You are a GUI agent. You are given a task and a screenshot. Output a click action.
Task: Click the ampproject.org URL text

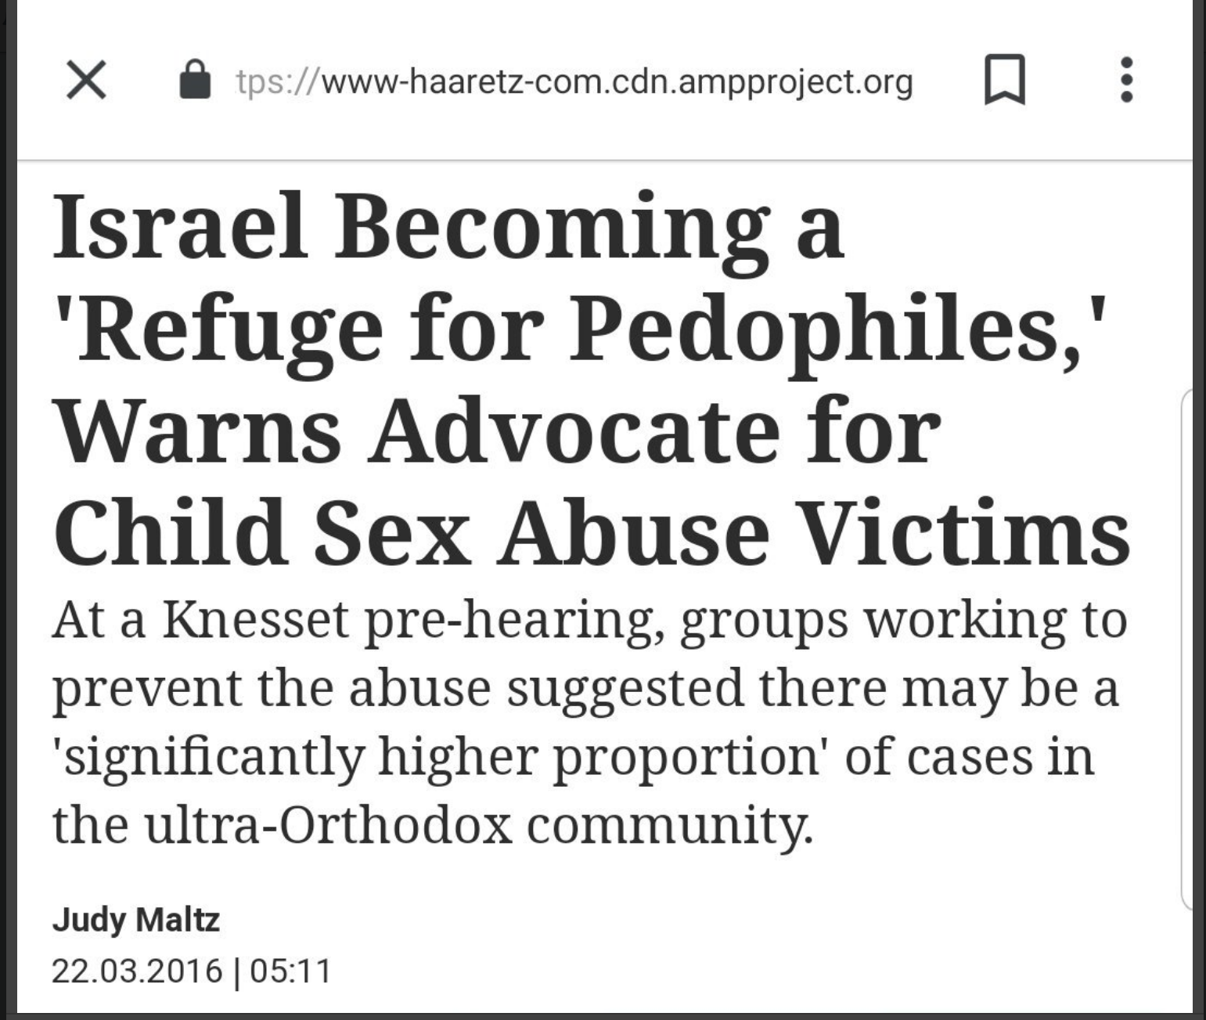click(574, 82)
